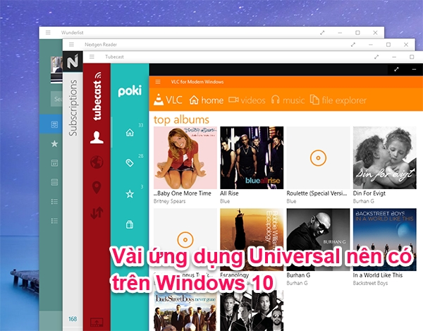Open the All Rise album cover
The width and height of the screenshot is (423, 331).
tap(252, 158)
